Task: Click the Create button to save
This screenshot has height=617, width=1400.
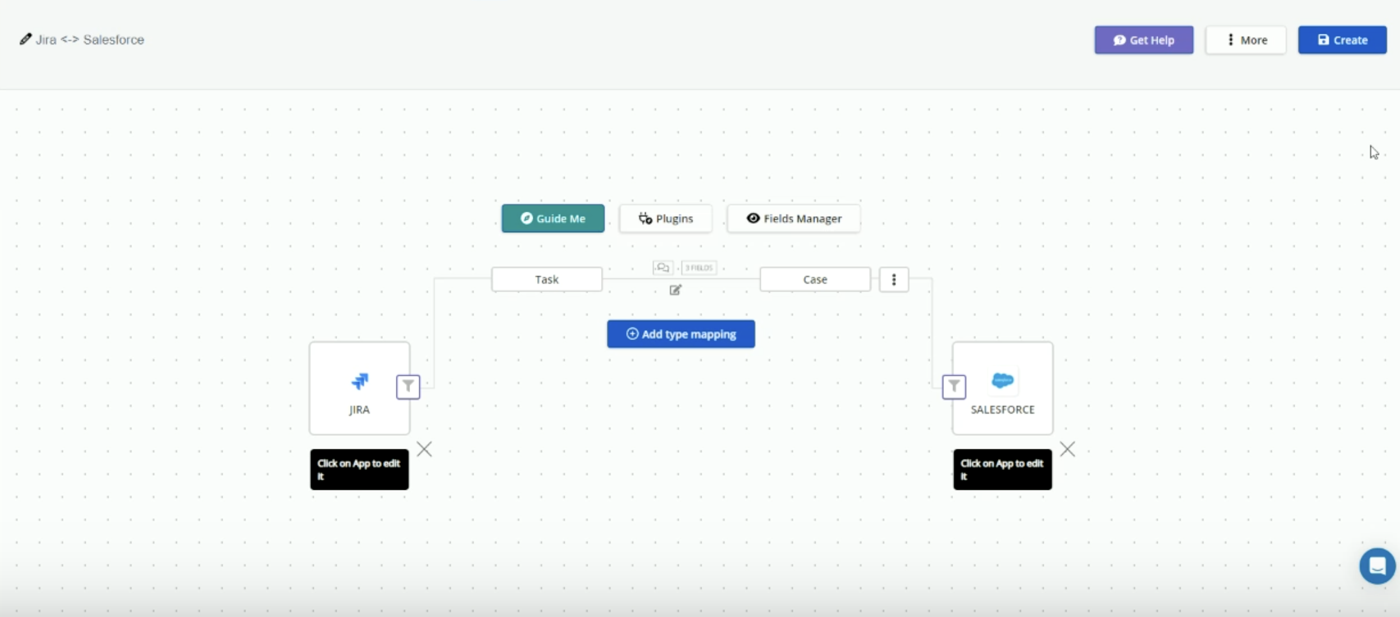Action: (1342, 40)
